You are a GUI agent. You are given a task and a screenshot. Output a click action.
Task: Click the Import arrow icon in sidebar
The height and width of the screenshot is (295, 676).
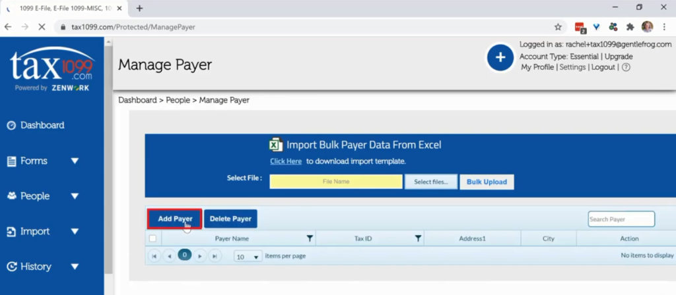[x=12, y=232]
